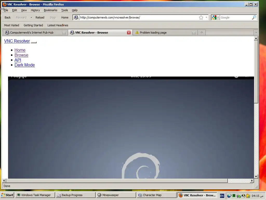Click into the Google search box
Image resolution: width=266 pixels, height=200 pixels.
(236, 17)
